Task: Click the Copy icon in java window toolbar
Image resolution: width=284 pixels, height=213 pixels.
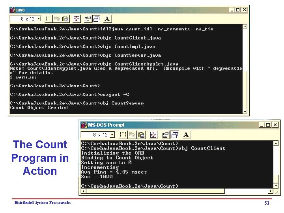Action: (x=57, y=19)
